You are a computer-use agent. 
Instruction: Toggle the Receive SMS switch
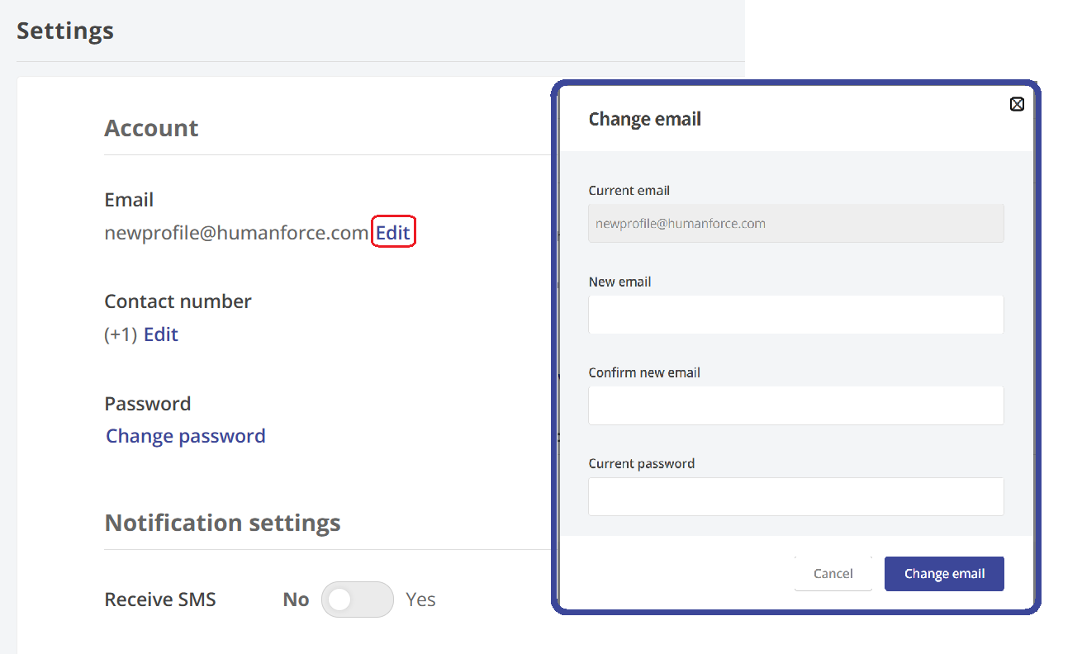[357, 599]
